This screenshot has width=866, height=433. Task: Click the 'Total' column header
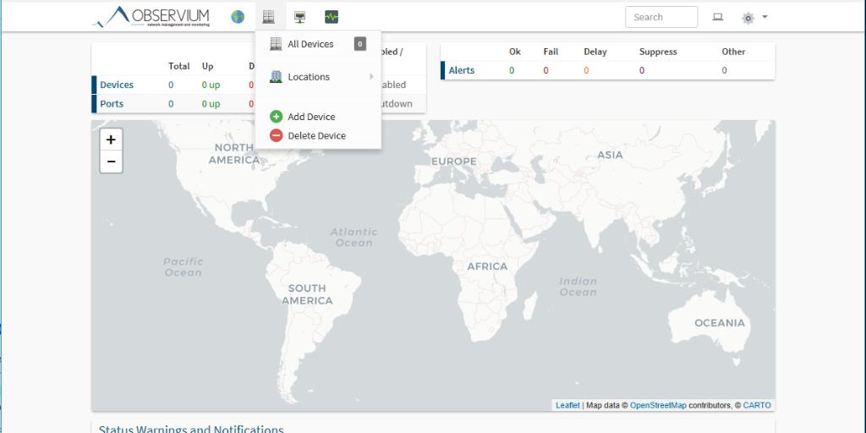[x=179, y=66]
